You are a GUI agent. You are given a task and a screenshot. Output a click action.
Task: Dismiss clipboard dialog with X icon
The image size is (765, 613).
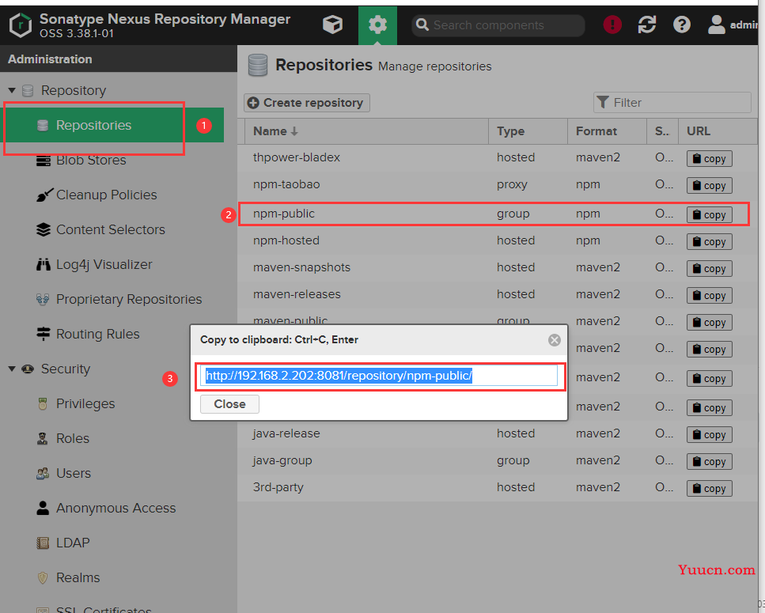(x=555, y=340)
